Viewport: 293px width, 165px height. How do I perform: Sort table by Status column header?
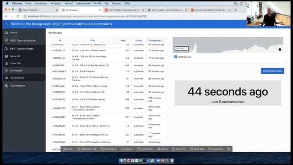[x=139, y=40]
